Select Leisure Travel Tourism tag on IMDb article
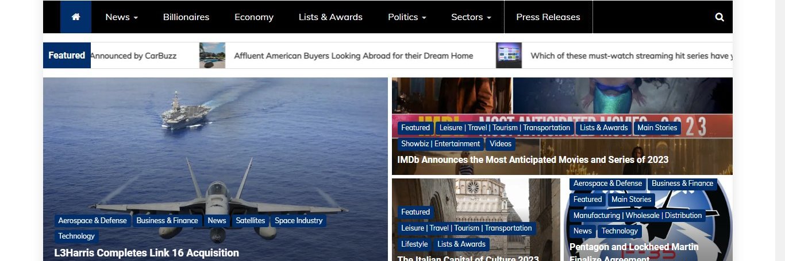Viewport: 785px width, 261px height. 505,128
